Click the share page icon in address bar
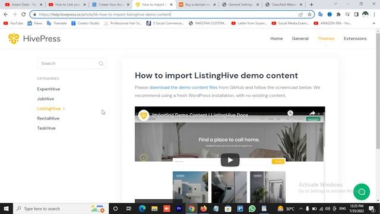Viewport: 380px width, 214px height. pyautogui.click(x=300, y=14)
